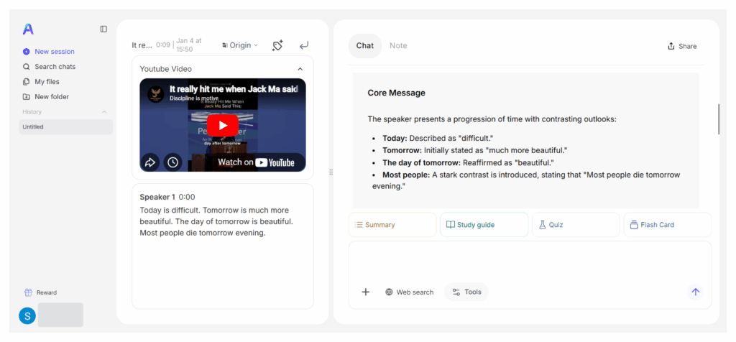Viewport: 736px width, 342px height.
Task: Click the return arrow icon
Action: click(304, 45)
